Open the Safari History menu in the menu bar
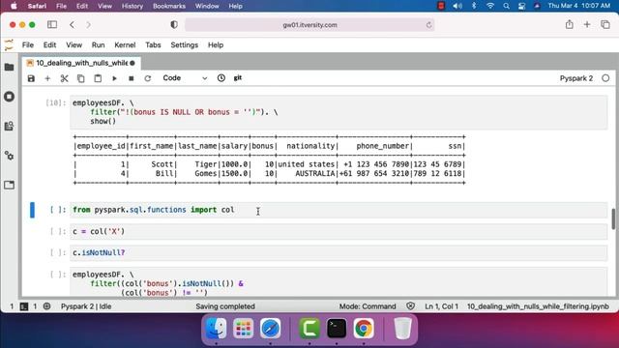This screenshot has height=348, width=619. pyautogui.click(x=132, y=6)
